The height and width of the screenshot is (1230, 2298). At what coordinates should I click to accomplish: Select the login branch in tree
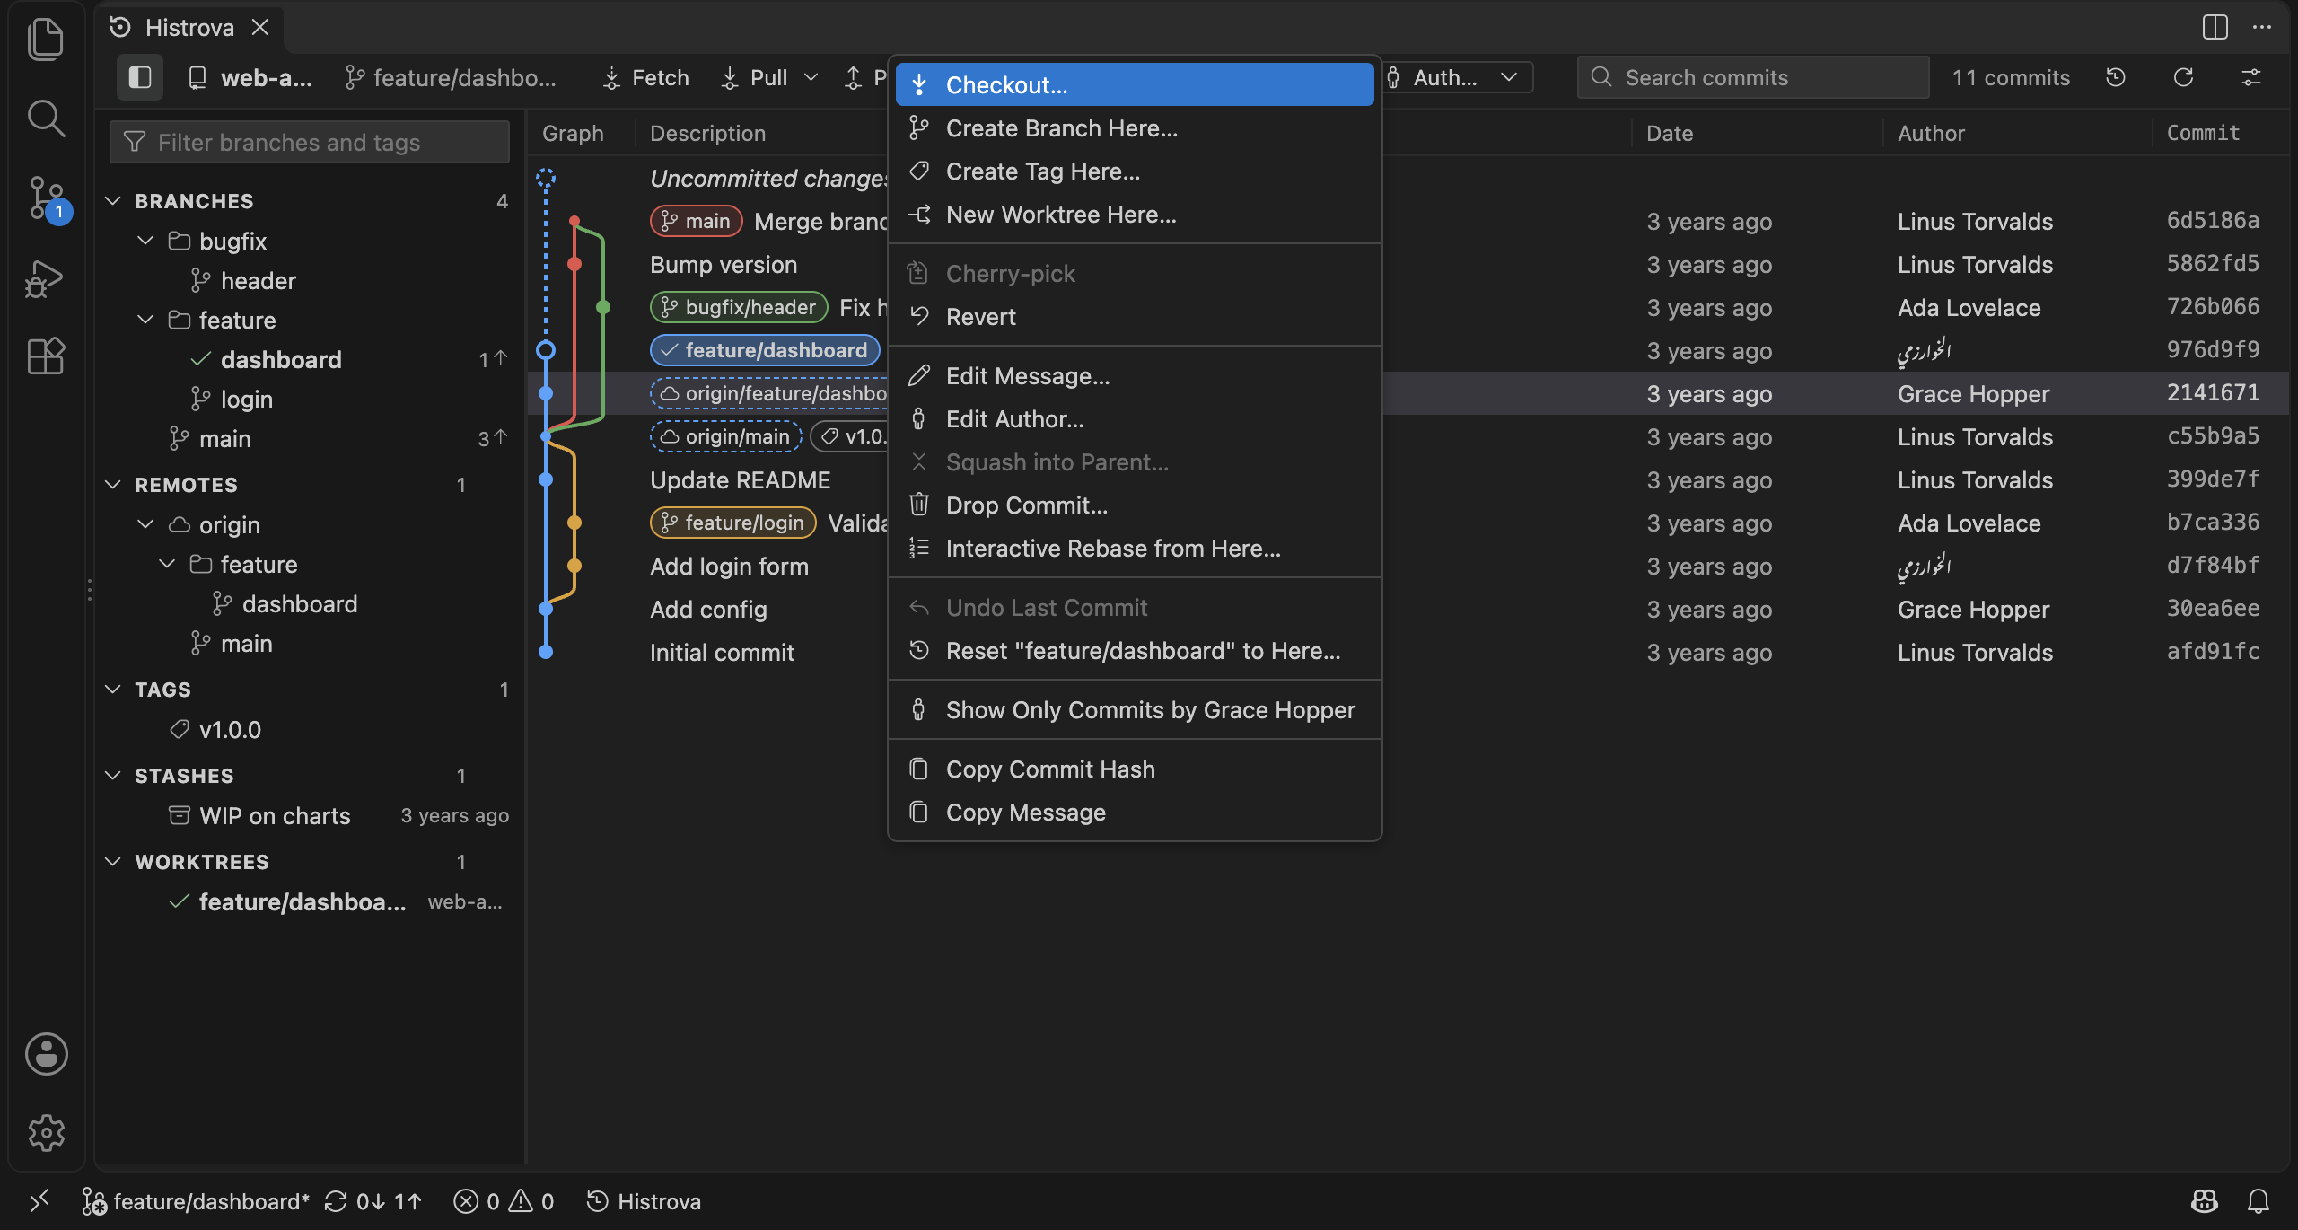(x=310, y=399)
